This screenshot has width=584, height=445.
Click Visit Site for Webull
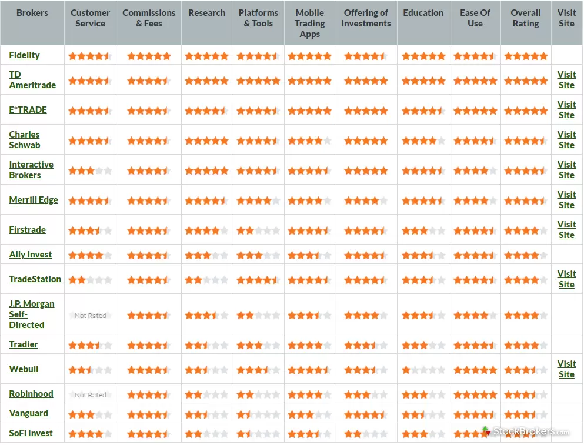point(566,369)
